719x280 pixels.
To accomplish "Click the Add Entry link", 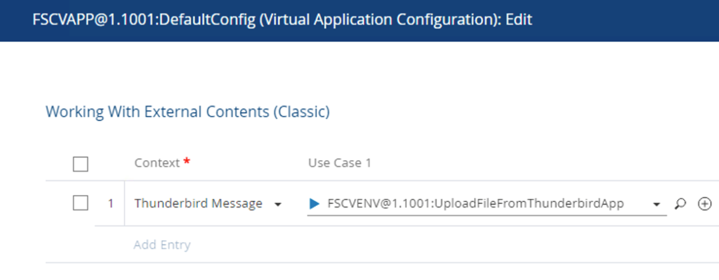I will pyautogui.click(x=162, y=245).
